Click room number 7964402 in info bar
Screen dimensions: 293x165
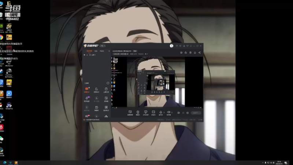tap(141, 54)
